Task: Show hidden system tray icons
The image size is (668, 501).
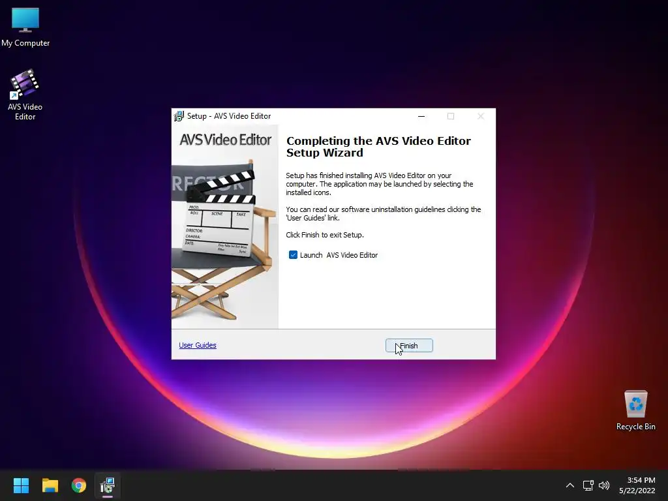Action: click(x=570, y=485)
